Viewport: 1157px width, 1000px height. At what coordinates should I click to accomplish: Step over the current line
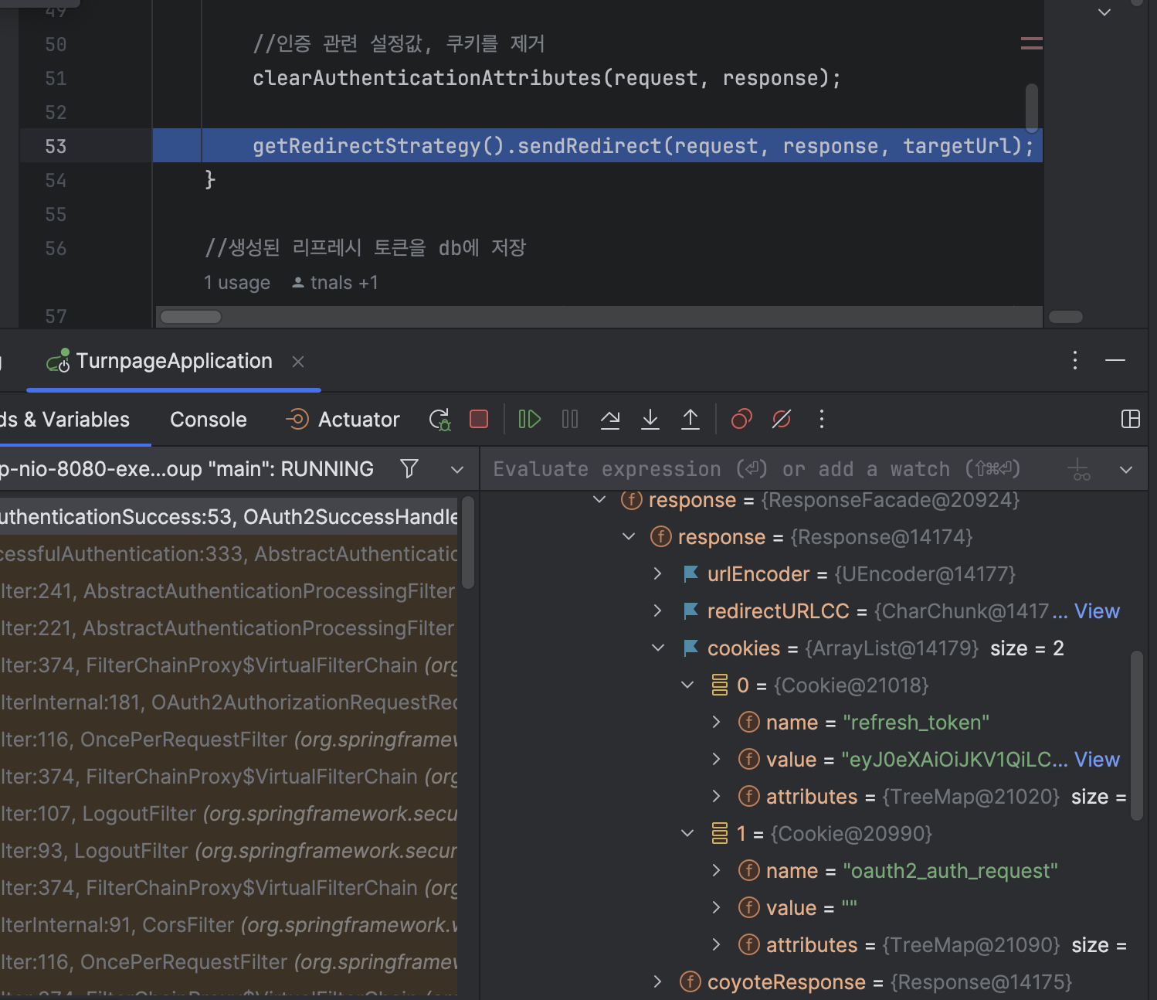[610, 420]
